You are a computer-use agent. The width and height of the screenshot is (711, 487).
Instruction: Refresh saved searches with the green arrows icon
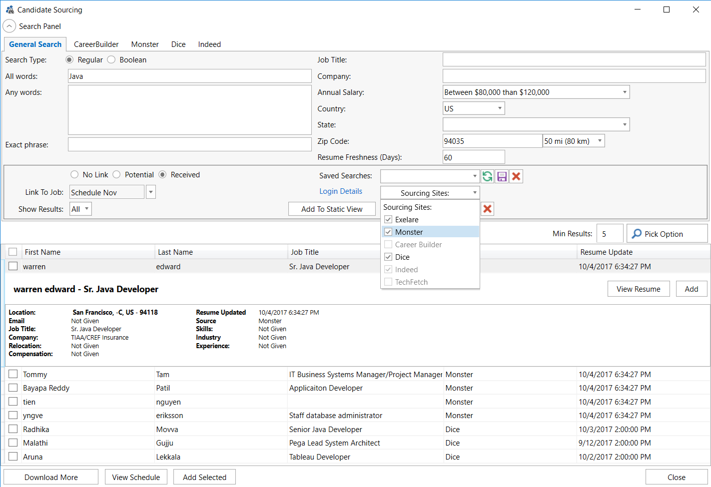pos(488,176)
